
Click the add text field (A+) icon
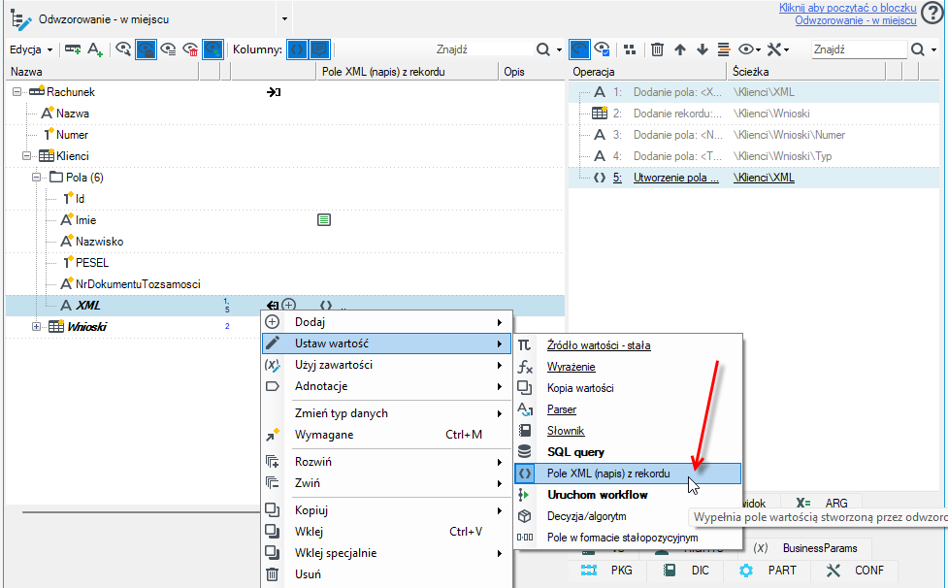click(x=95, y=49)
